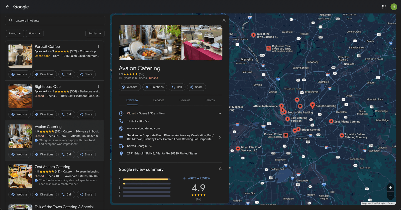Screen dimensions: 401x210
Task: Click Website for Righteous 'Que listing
Action: [x=19, y=115]
